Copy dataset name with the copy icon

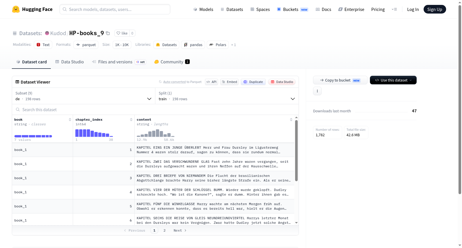pos(108,33)
